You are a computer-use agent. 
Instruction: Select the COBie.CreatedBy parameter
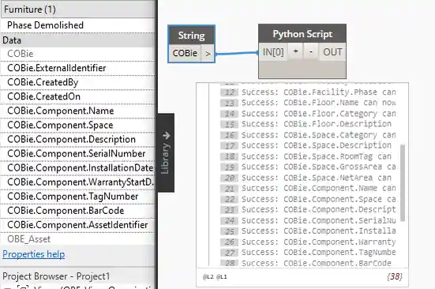tap(77, 82)
